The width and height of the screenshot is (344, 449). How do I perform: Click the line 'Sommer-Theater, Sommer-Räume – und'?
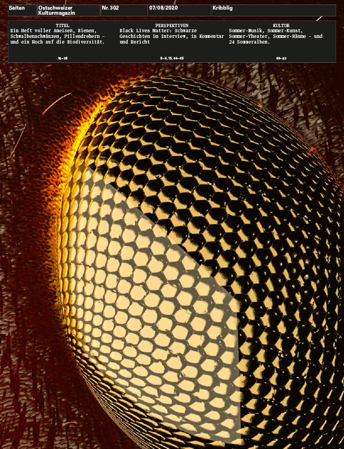(276, 36)
